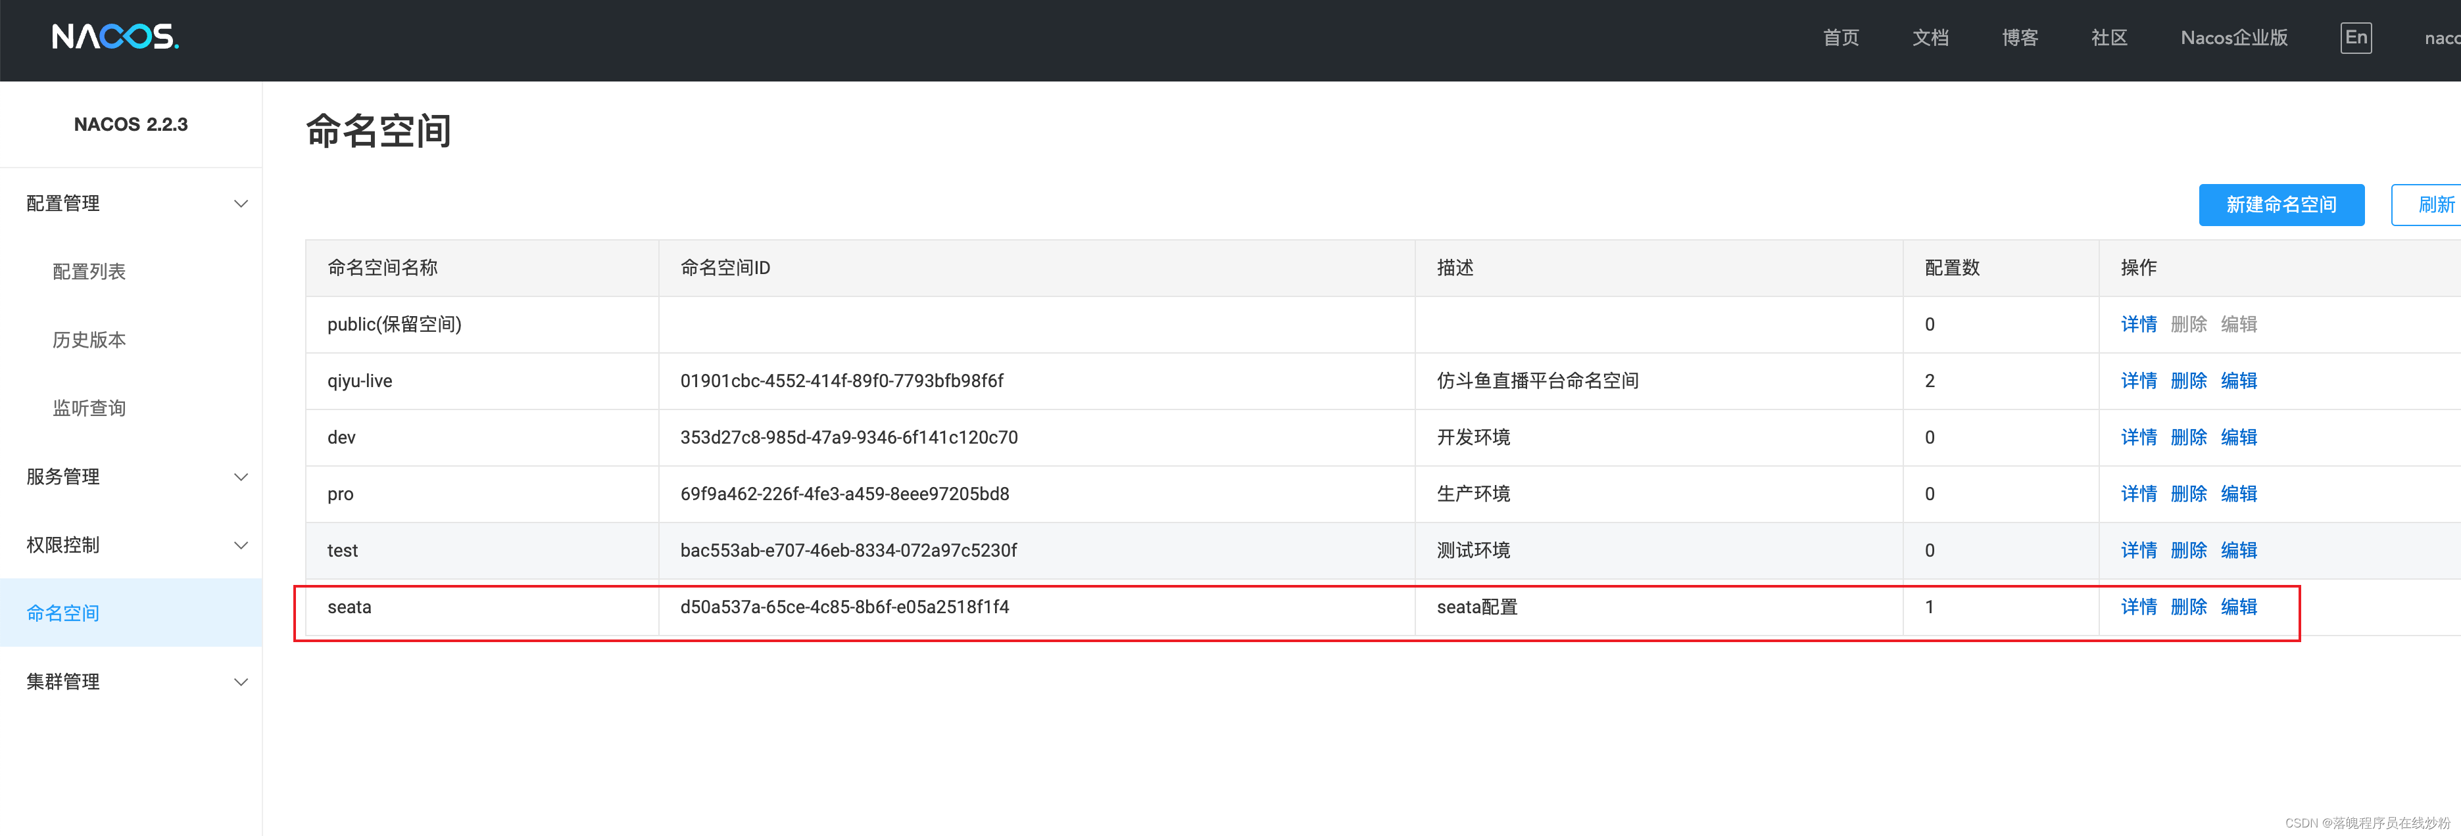View 详情 for pro namespace
The image size is (2461, 836).
click(x=2138, y=494)
